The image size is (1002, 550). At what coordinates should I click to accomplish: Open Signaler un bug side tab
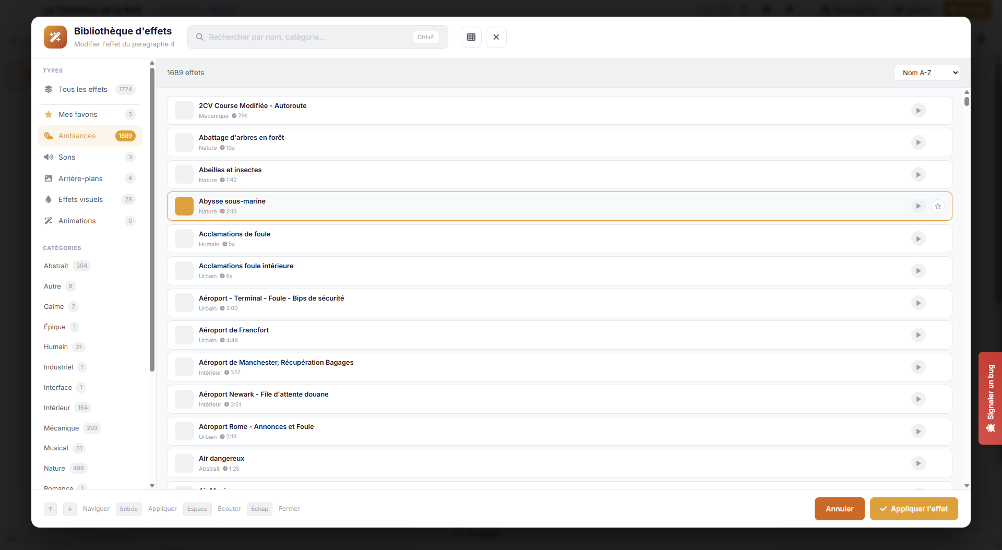pos(990,398)
